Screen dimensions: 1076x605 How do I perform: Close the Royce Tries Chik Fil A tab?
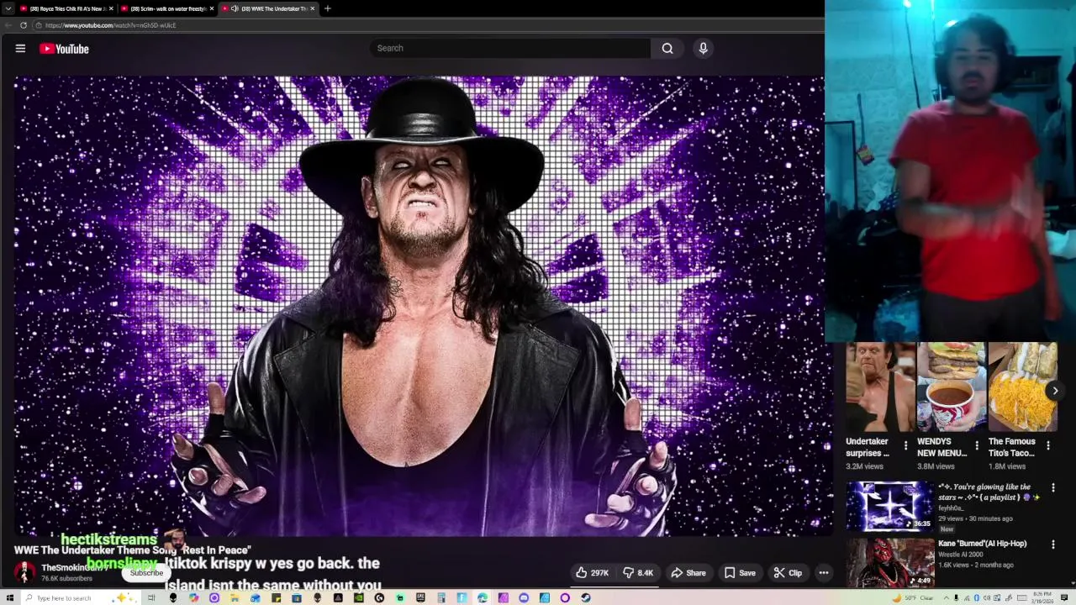coord(111,8)
